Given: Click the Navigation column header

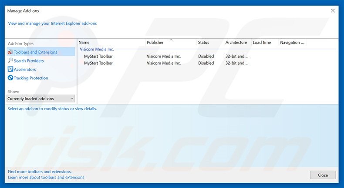Looking at the screenshot, I should tap(291, 43).
